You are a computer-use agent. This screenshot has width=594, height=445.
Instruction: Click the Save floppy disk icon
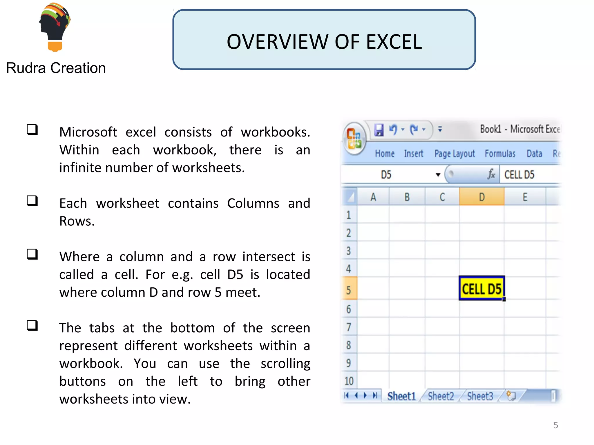tap(379, 130)
